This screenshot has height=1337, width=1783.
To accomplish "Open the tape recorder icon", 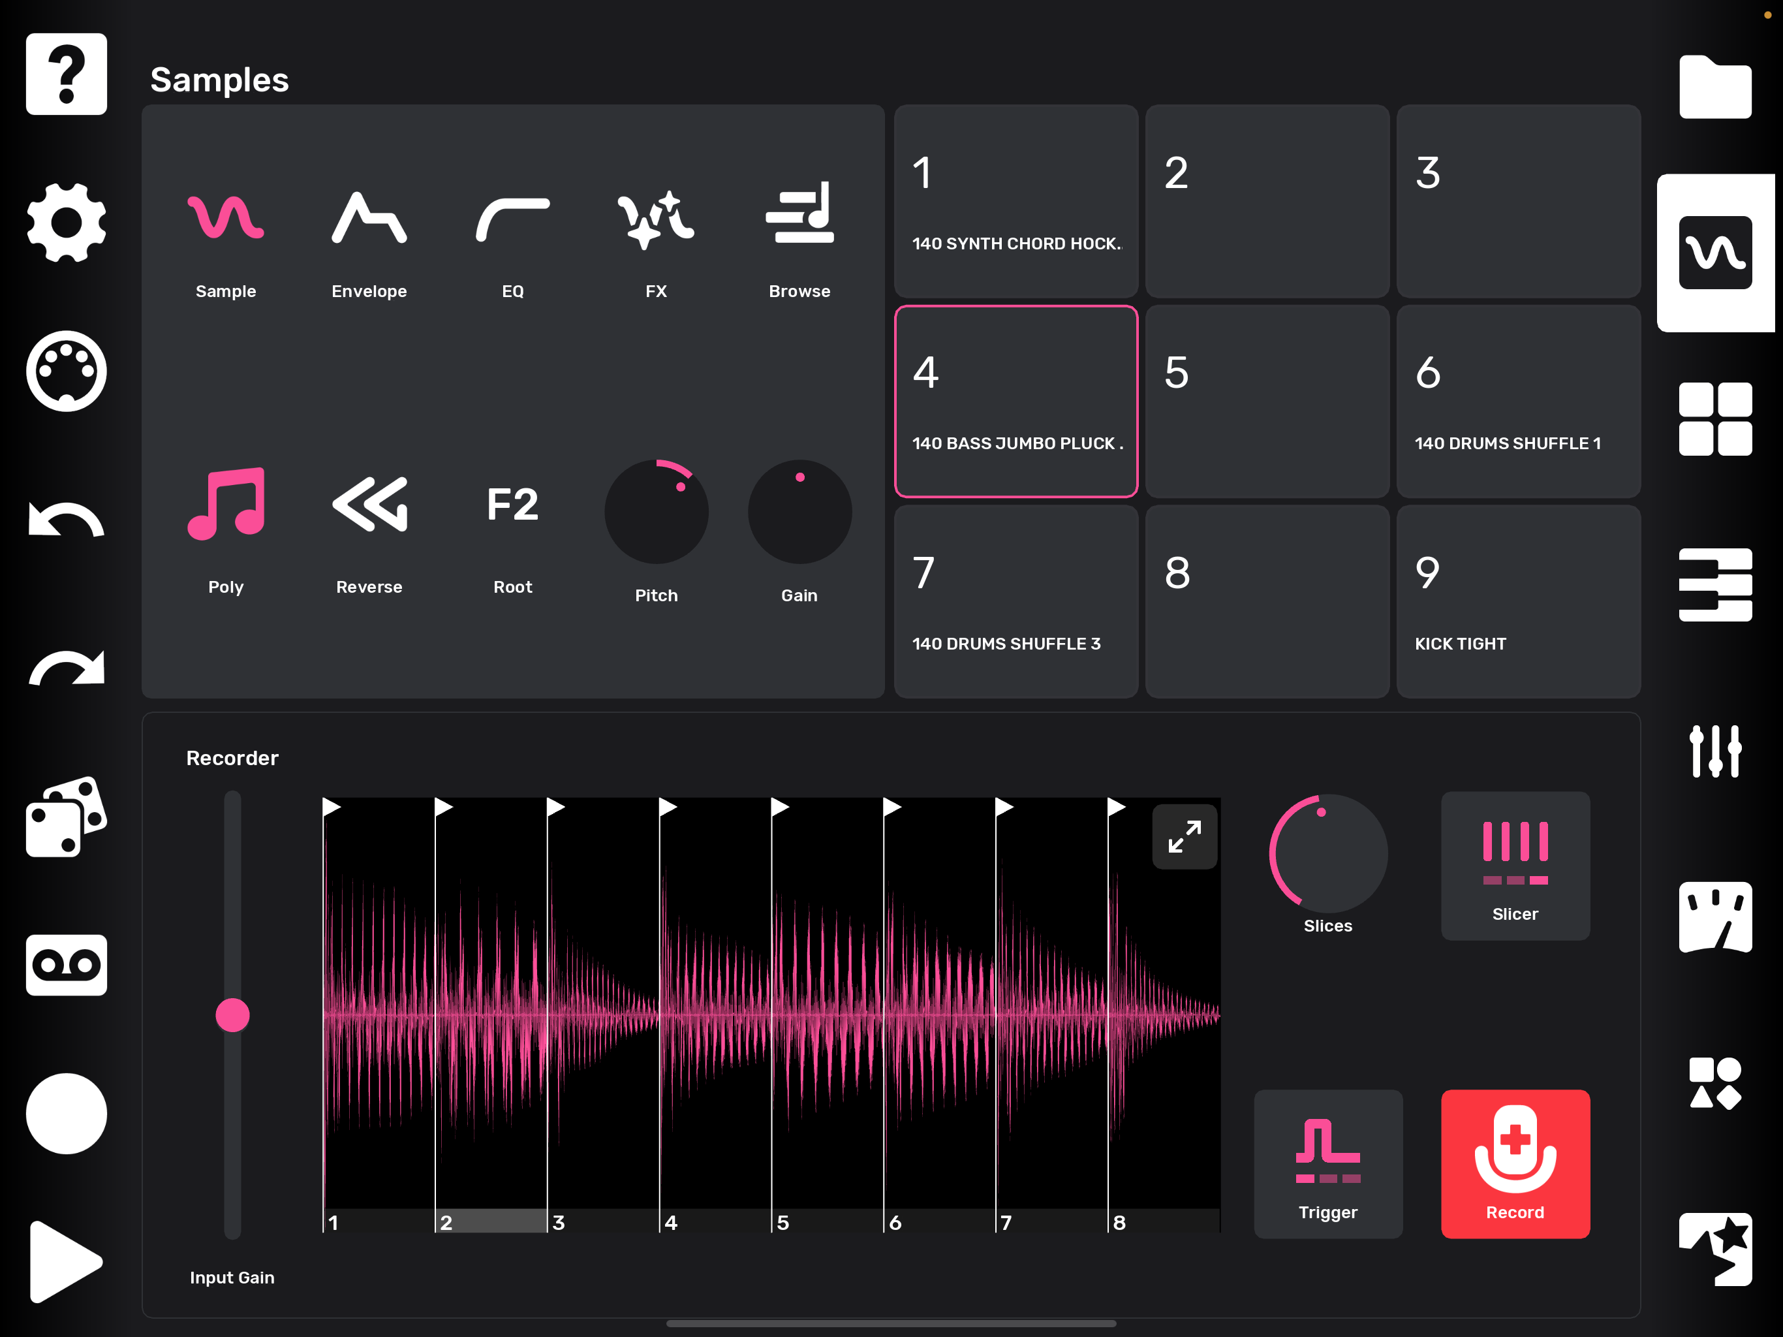I will [66, 964].
